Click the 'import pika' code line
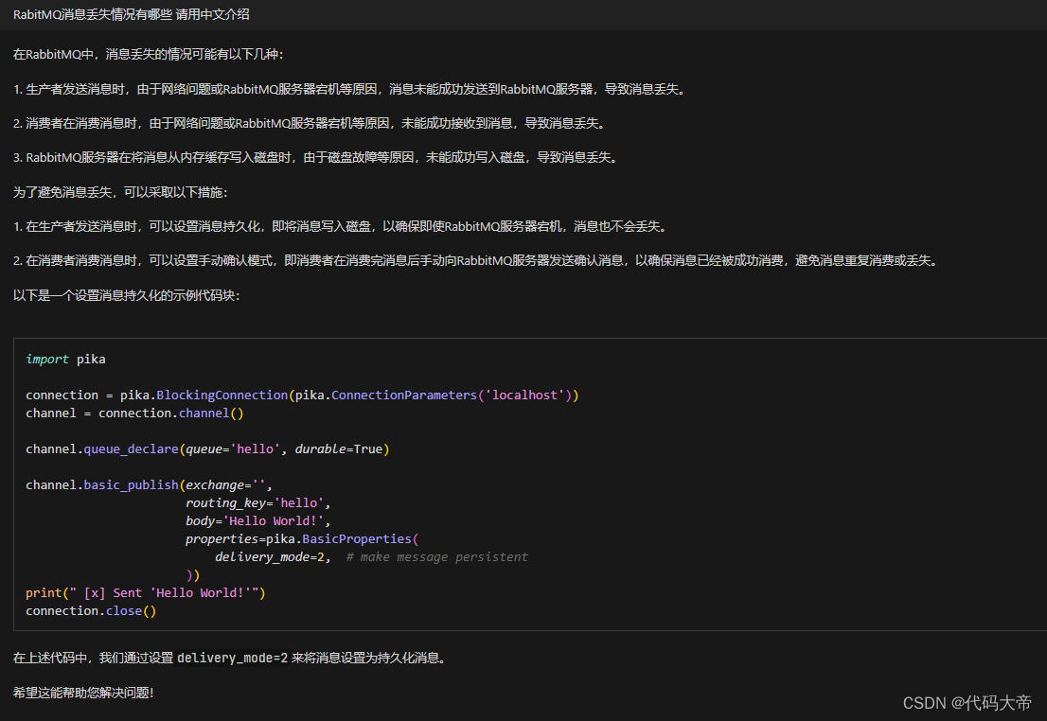This screenshot has width=1047, height=721. (x=65, y=360)
